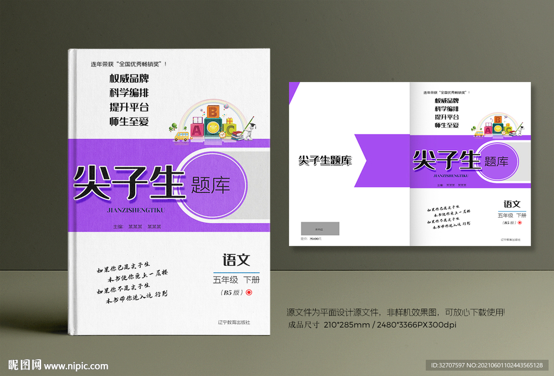
Task: Click the '尖子生' title on left cover
Action: click(129, 183)
